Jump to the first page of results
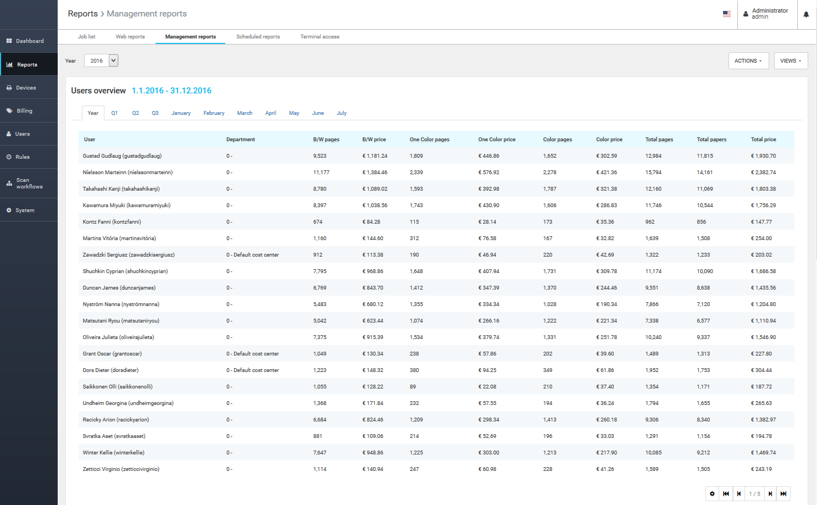The image size is (817, 505). point(726,493)
